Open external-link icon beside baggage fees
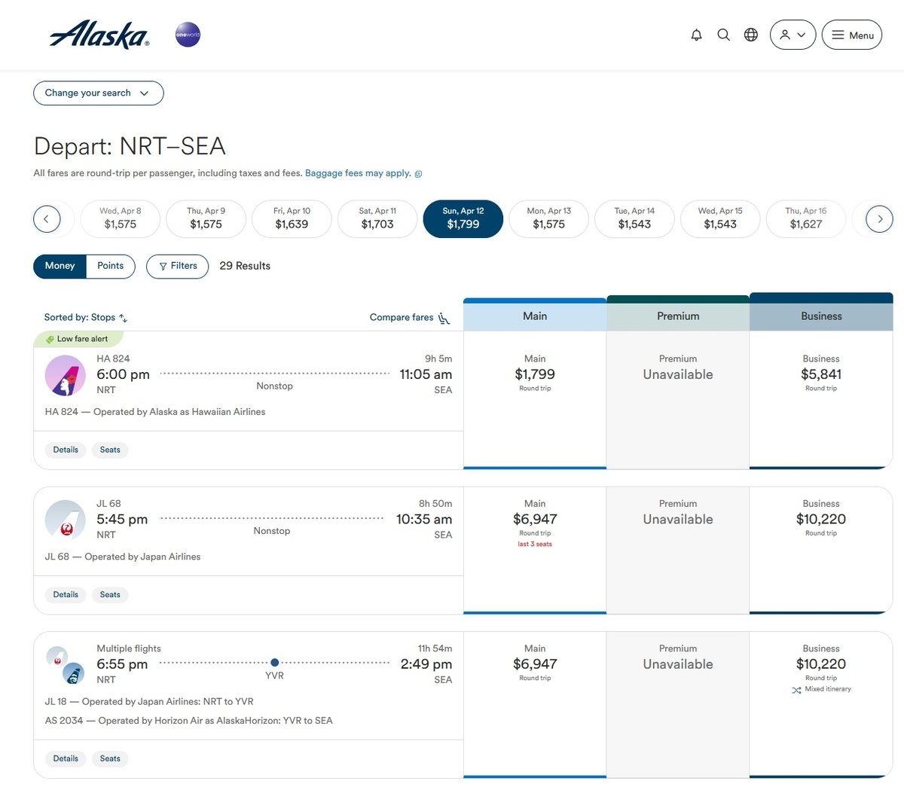 418,174
